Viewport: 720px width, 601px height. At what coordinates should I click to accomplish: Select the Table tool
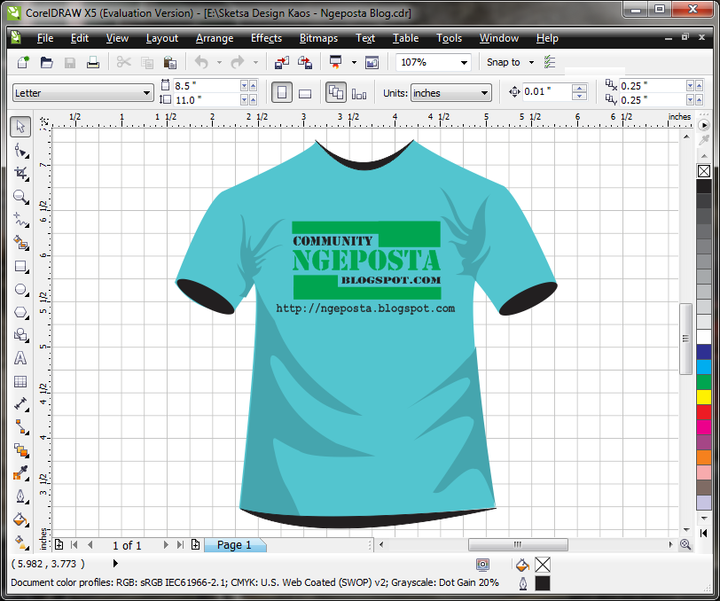click(20, 381)
